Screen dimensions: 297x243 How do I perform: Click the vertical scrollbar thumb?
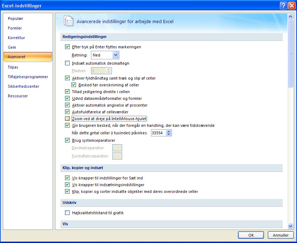290,53
